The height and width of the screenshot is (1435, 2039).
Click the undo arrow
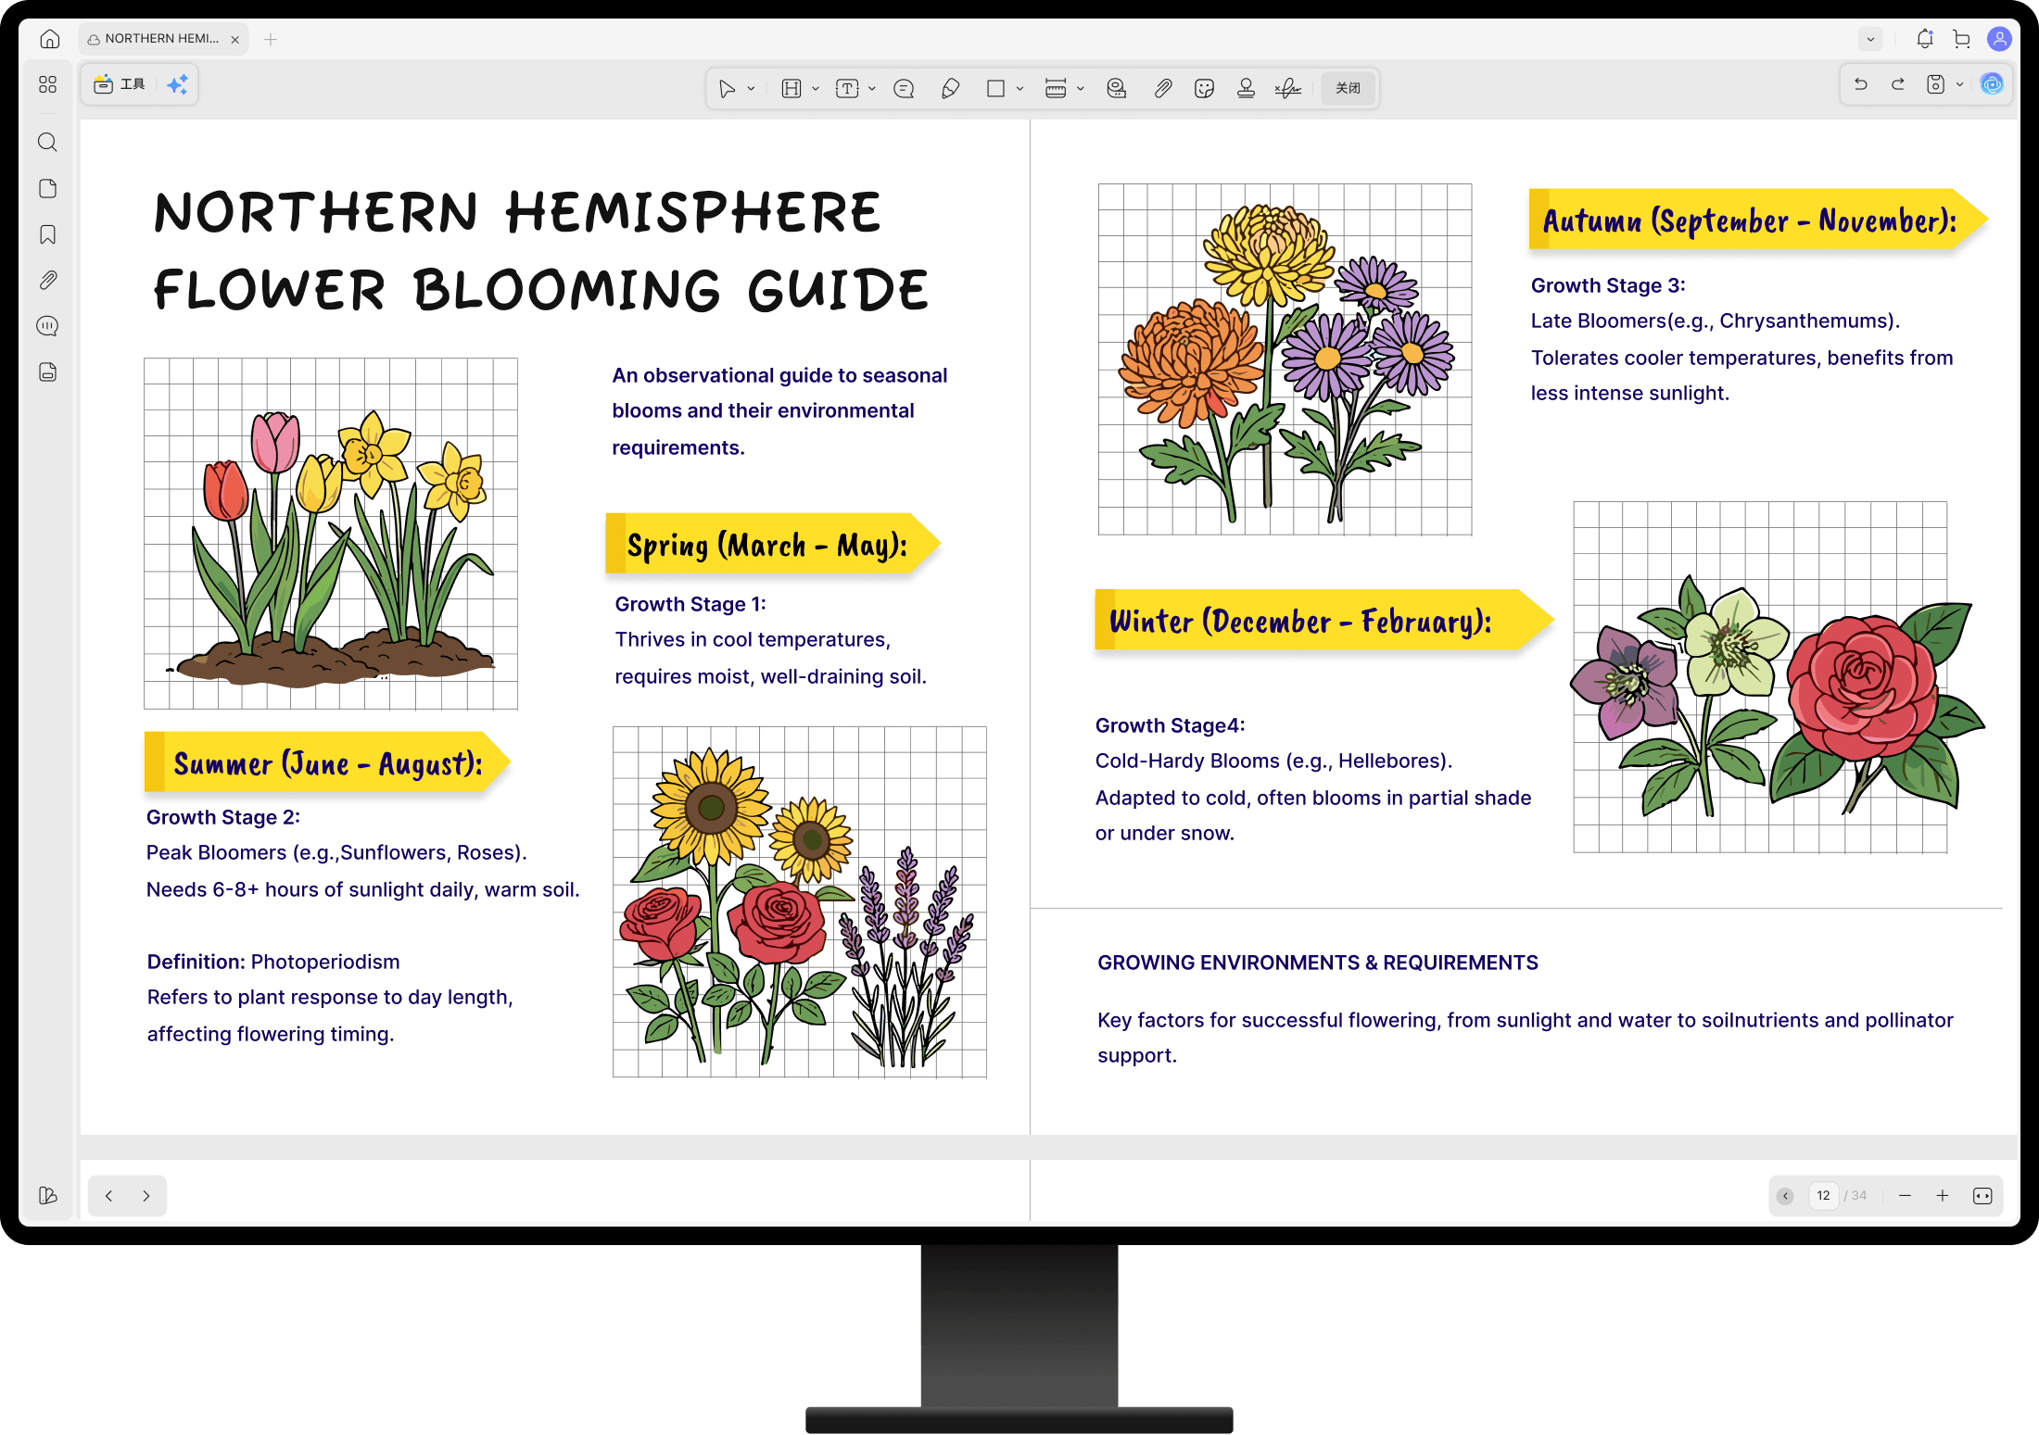1860,84
